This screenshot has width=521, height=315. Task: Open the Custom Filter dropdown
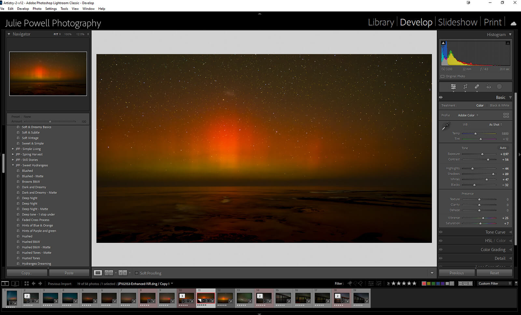point(494,283)
